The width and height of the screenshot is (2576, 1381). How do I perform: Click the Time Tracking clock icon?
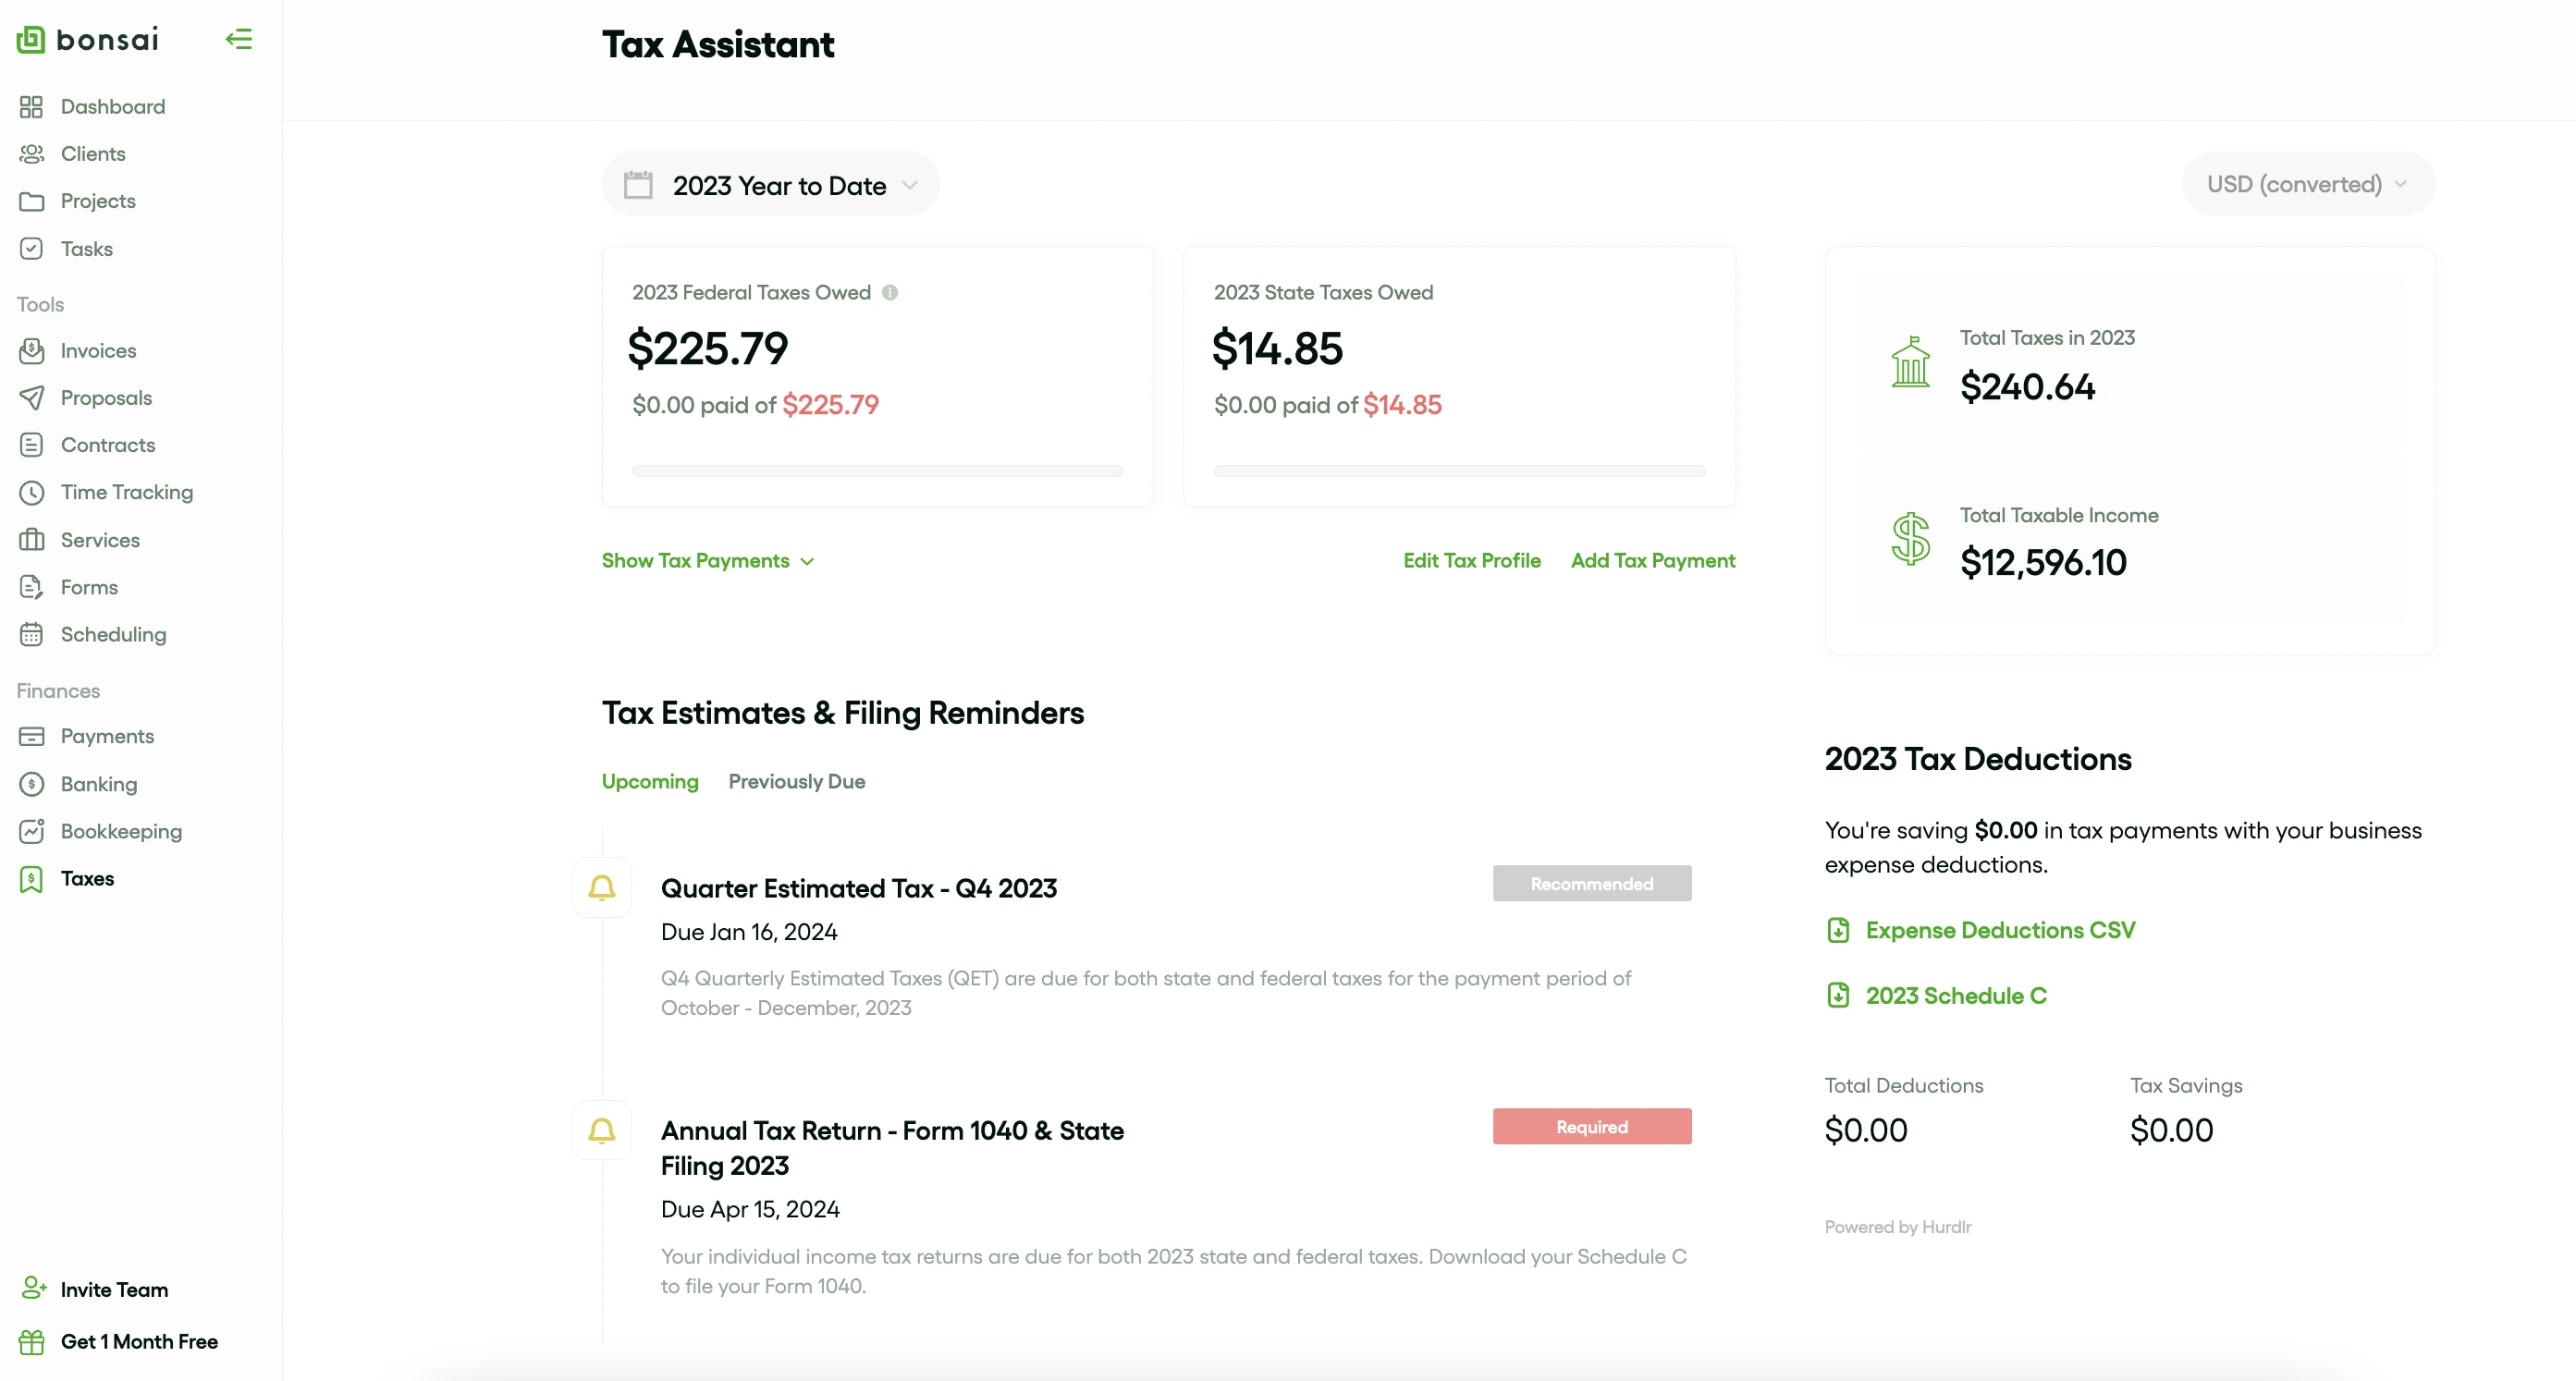32,492
